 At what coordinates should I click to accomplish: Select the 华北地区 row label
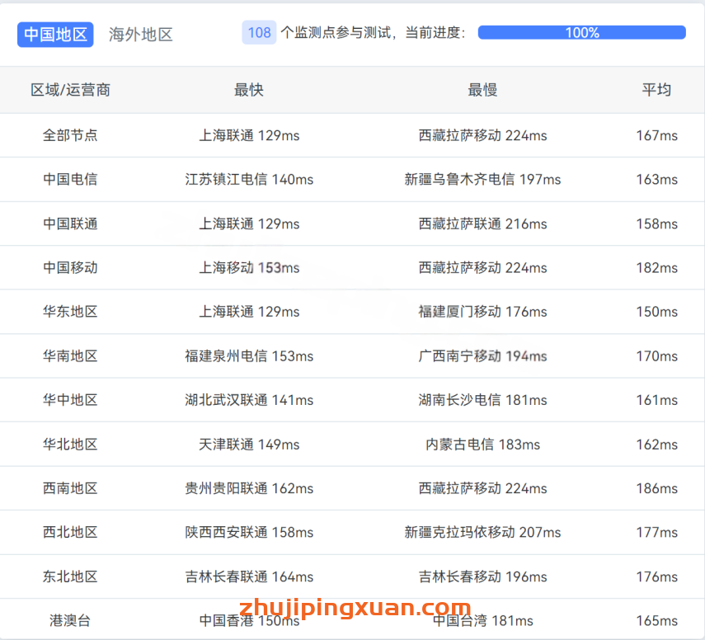(70, 445)
